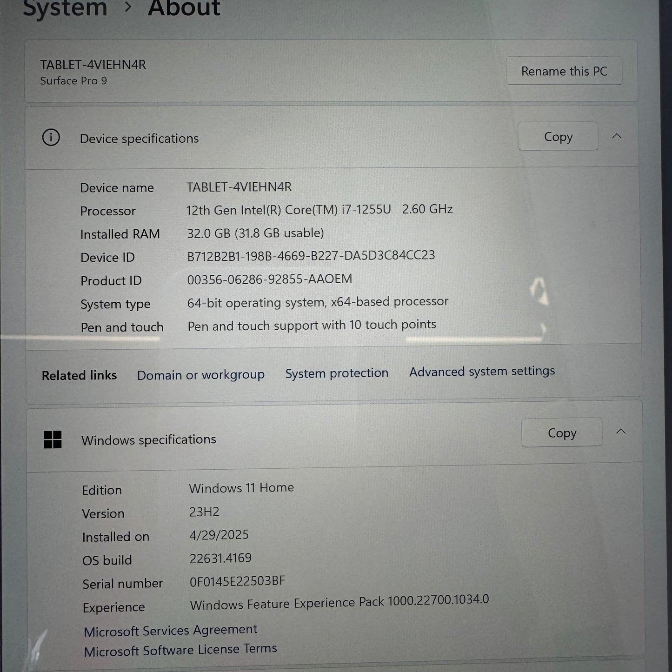Collapse the Windows specifications section
The height and width of the screenshot is (672, 672).
coord(621,432)
